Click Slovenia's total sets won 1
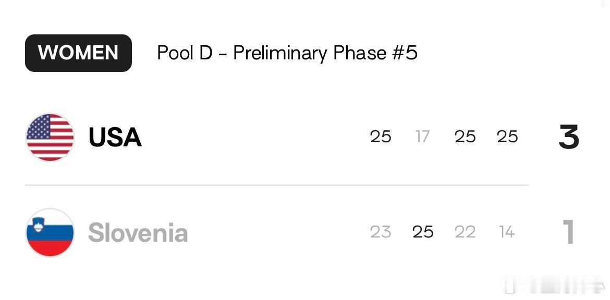Screen dimensions: 610x300 (568, 232)
